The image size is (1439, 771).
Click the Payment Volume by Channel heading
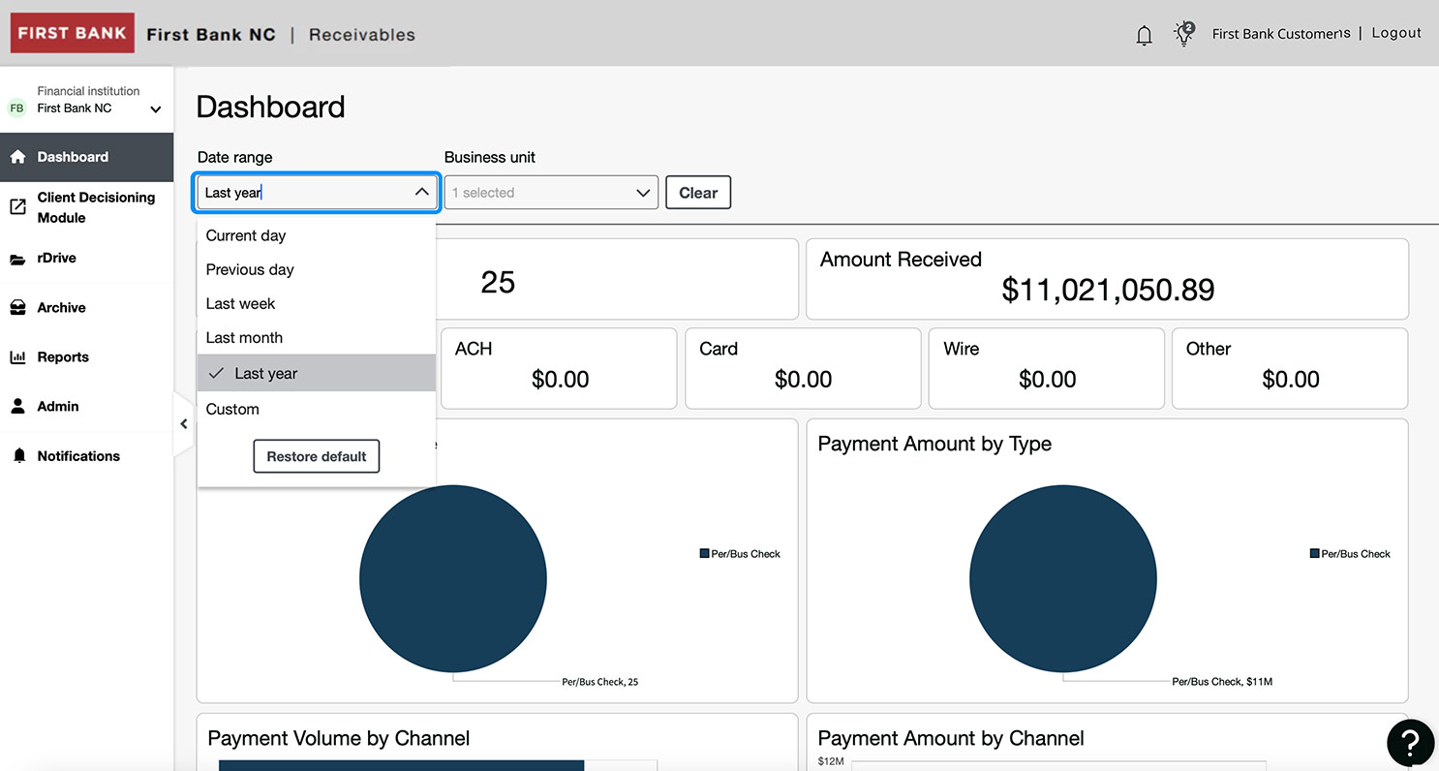(339, 738)
